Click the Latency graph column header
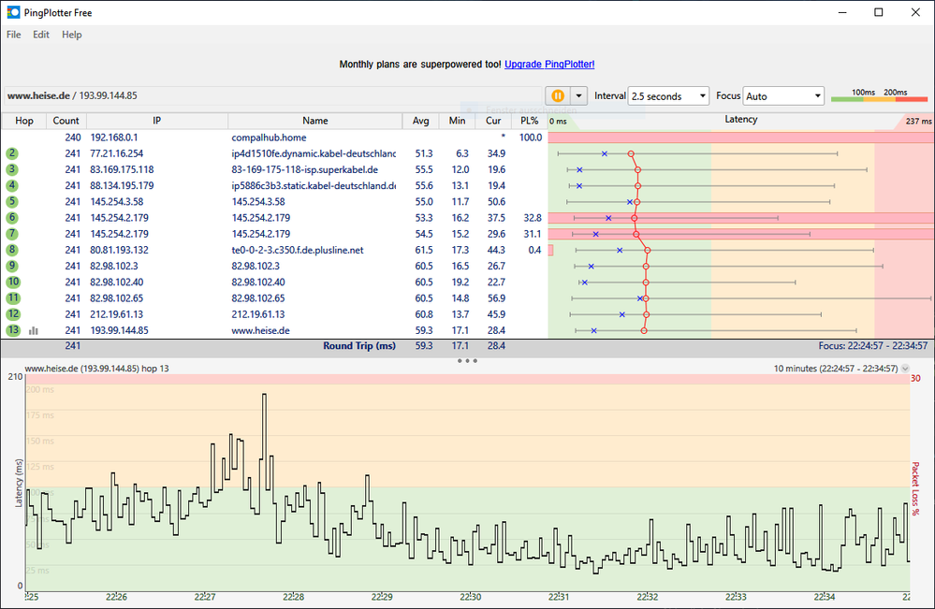Screen dimensions: 935x609 (741, 120)
